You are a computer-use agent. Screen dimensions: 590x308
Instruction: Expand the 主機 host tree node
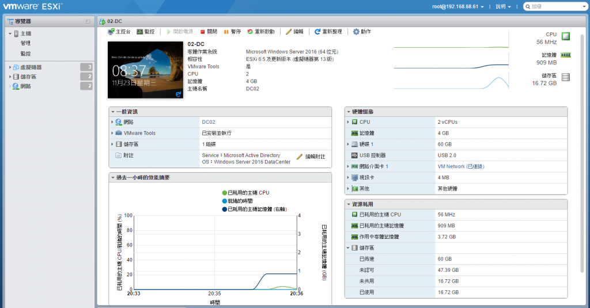point(10,33)
